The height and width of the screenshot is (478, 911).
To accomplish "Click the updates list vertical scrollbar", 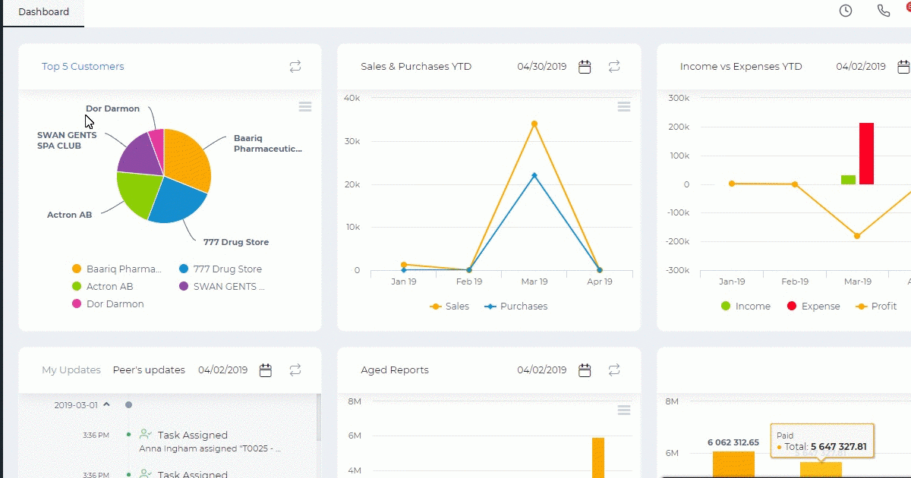I will pos(319,417).
